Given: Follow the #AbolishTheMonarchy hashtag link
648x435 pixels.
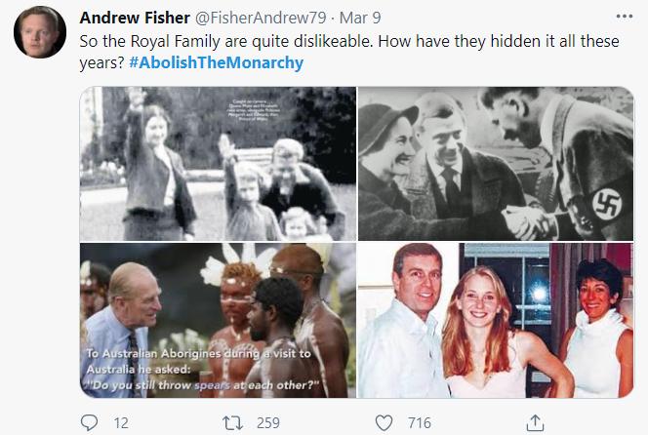Looking at the screenshot, I should coord(216,62).
